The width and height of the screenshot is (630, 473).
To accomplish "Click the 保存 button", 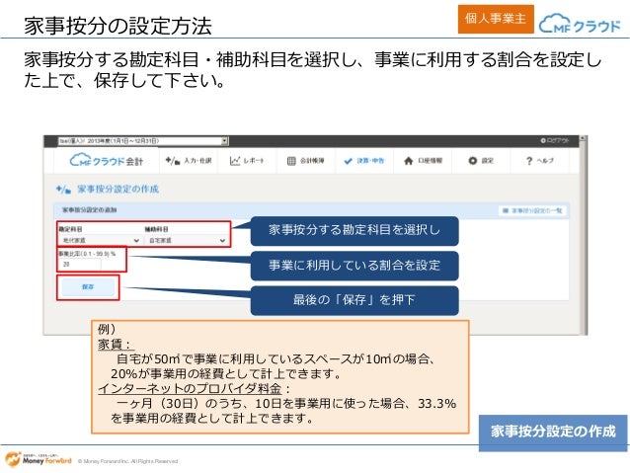I will tap(88, 287).
